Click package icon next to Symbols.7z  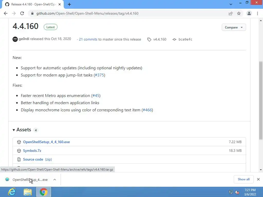19,151
